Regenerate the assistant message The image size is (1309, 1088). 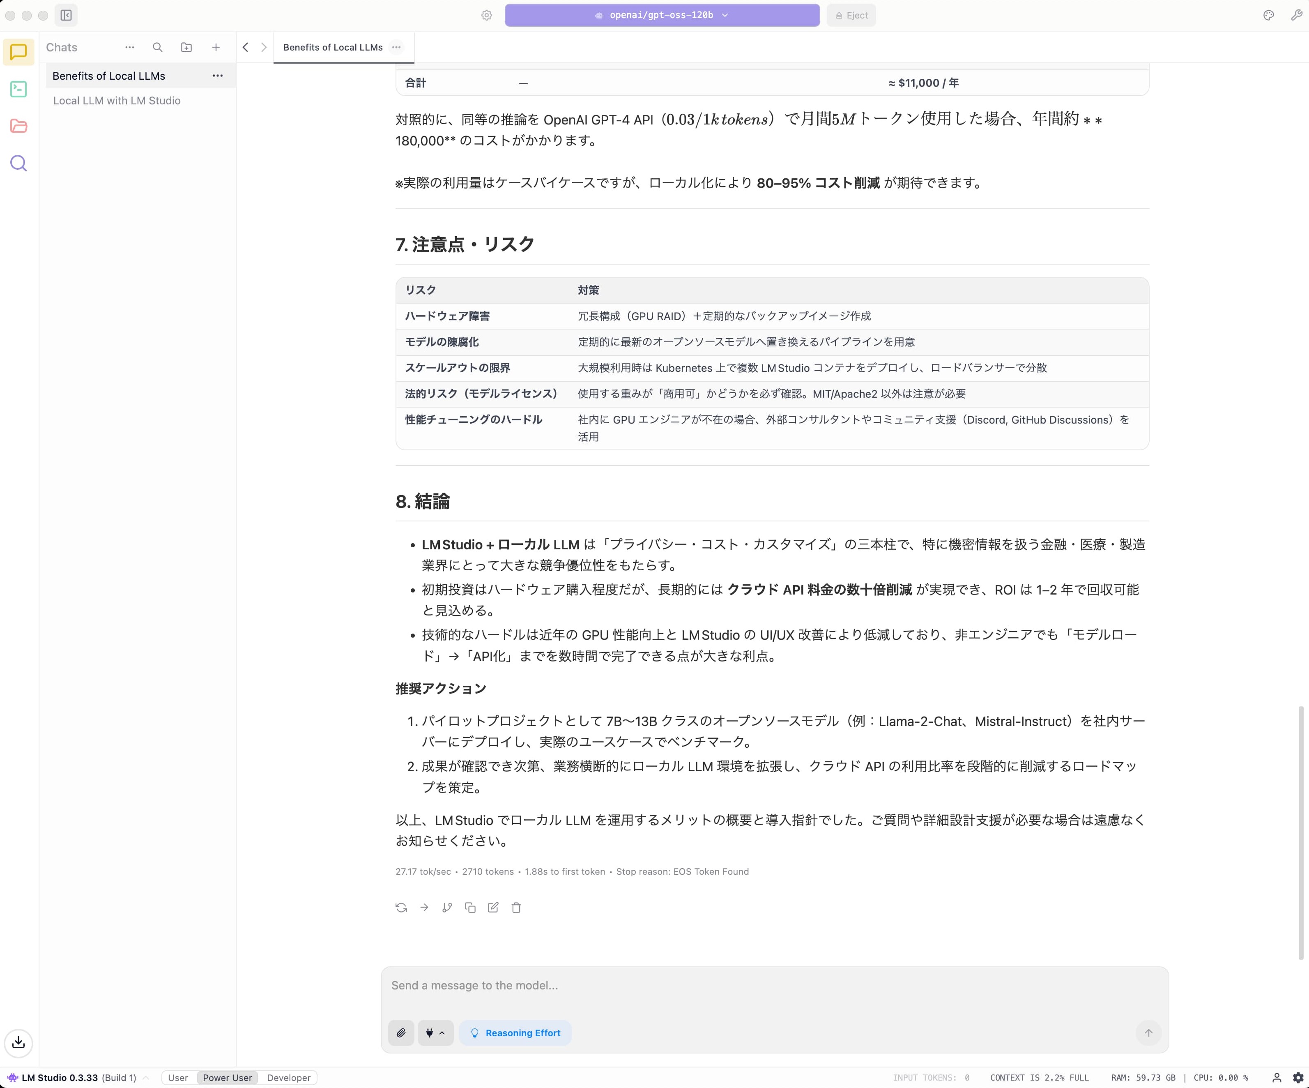coord(401,908)
